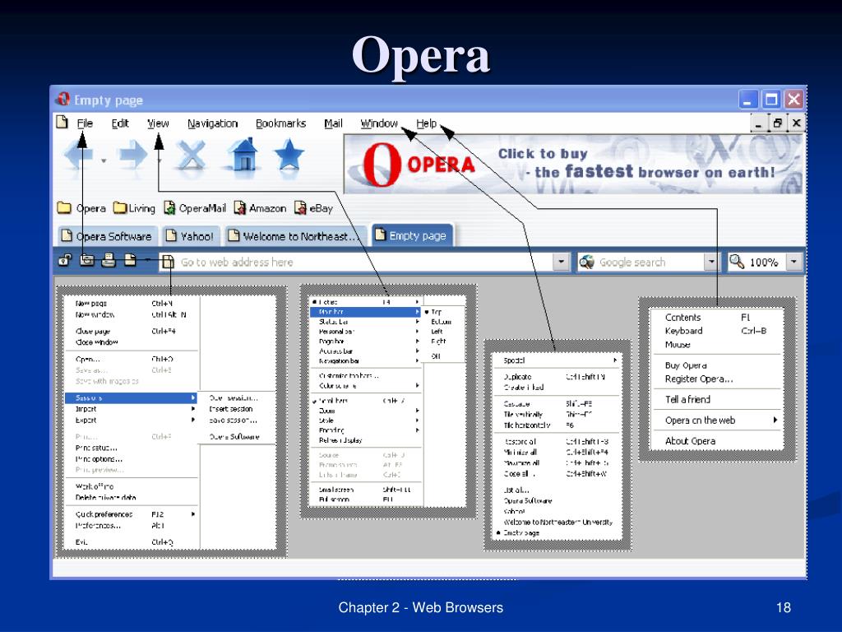Click the printer icon on page bar
The image size is (842, 632).
click(108, 261)
